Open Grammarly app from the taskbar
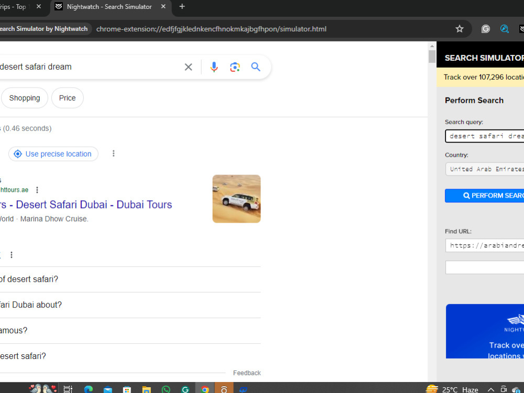The image size is (524, 393). coord(185,389)
